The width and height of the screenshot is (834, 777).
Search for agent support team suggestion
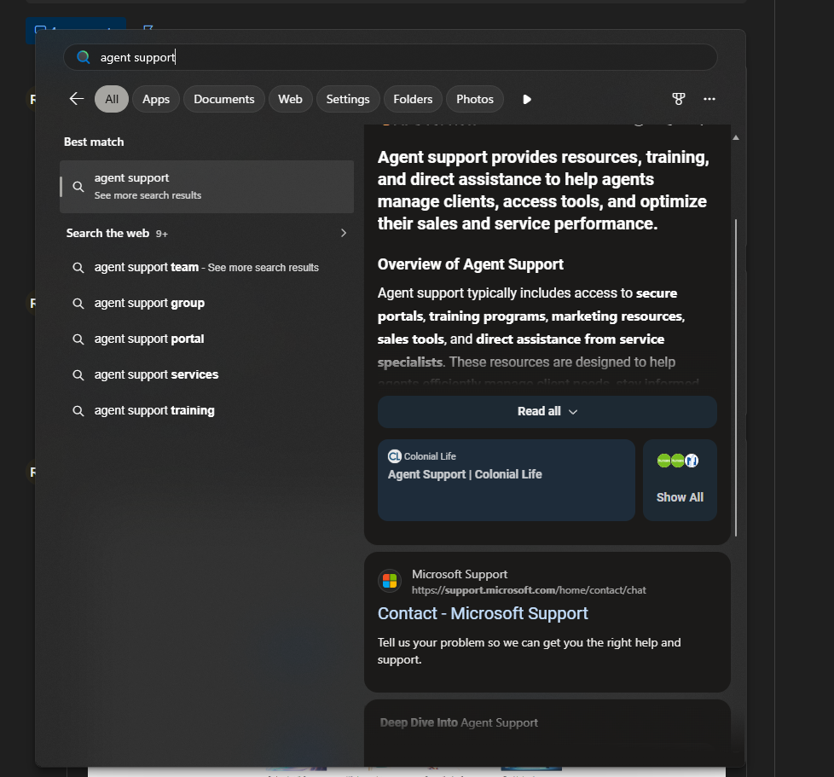(207, 268)
